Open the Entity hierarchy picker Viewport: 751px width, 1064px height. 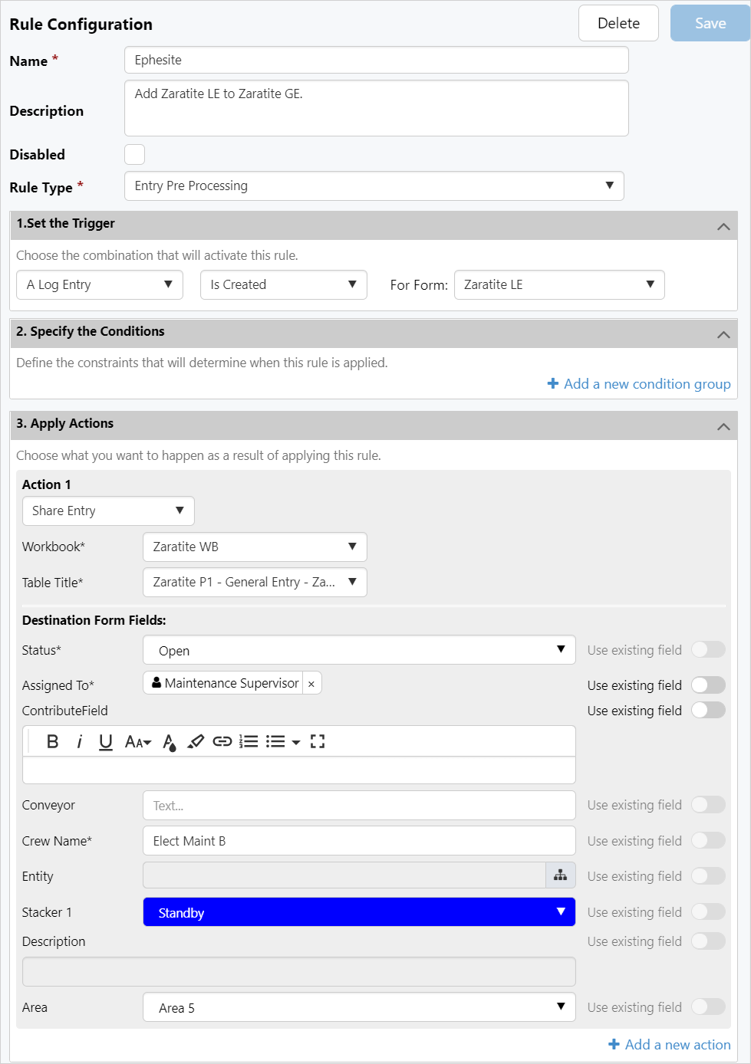(x=561, y=875)
